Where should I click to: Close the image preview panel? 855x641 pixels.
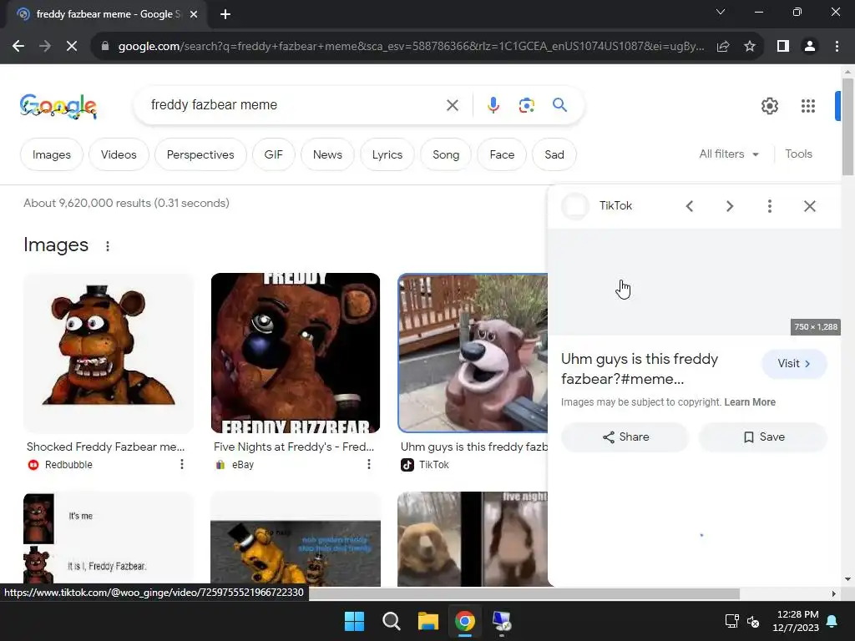click(810, 206)
